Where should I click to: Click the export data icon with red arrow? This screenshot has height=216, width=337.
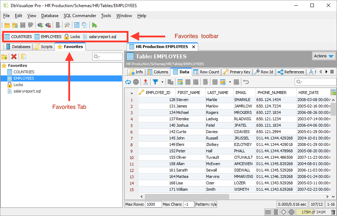pos(145,82)
